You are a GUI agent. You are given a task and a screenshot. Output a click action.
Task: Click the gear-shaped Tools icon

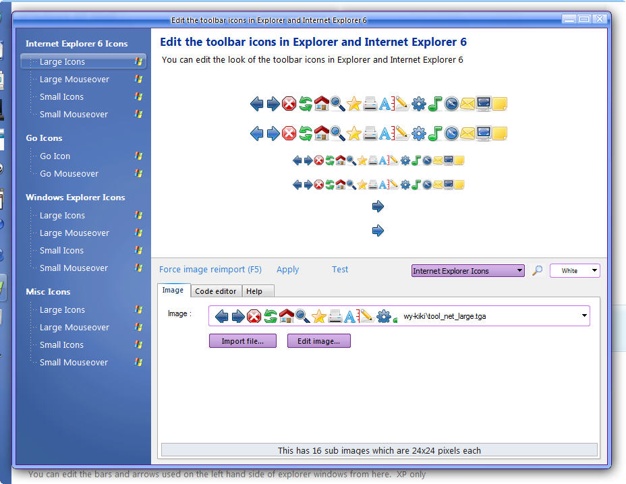coord(418,104)
